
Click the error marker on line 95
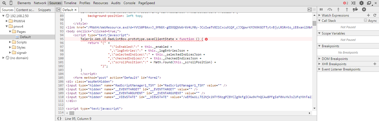(x=206, y=40)
